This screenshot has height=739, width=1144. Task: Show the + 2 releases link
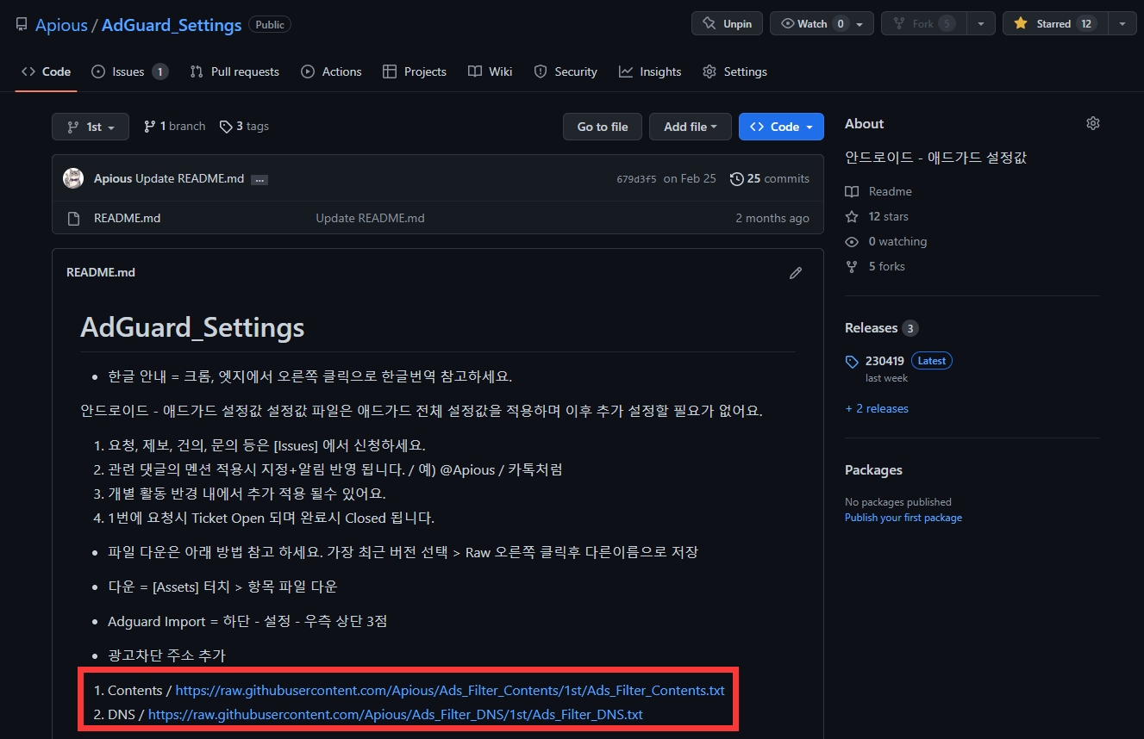877,408
